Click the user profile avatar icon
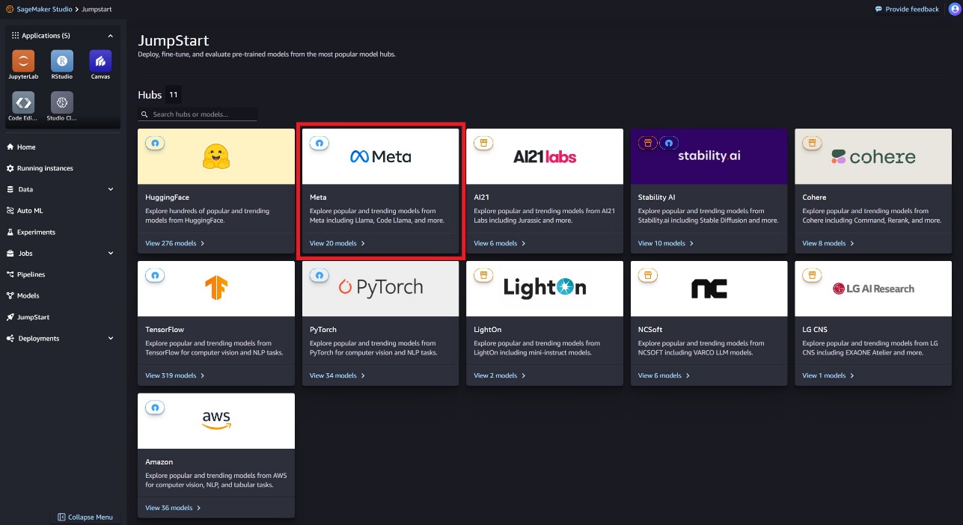Screen dimensions: 963x525 pos(953,9)
